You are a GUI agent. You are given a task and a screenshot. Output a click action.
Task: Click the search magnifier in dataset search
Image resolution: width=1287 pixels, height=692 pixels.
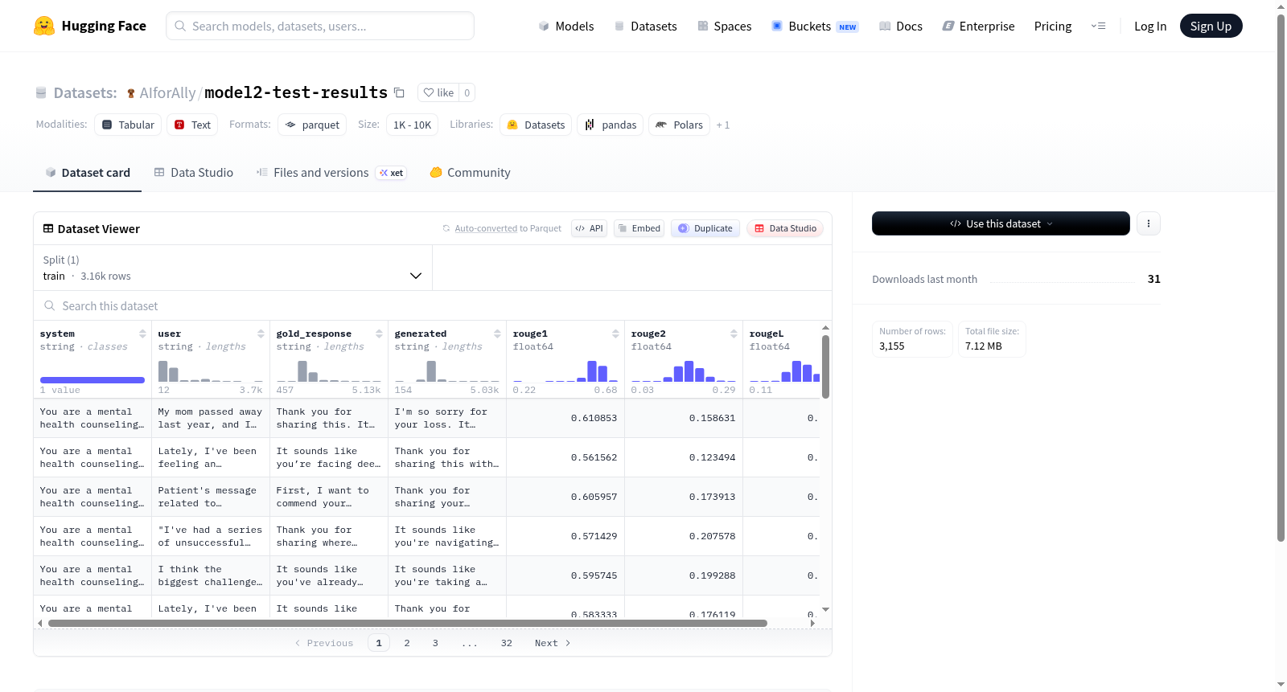pos(50,306)
